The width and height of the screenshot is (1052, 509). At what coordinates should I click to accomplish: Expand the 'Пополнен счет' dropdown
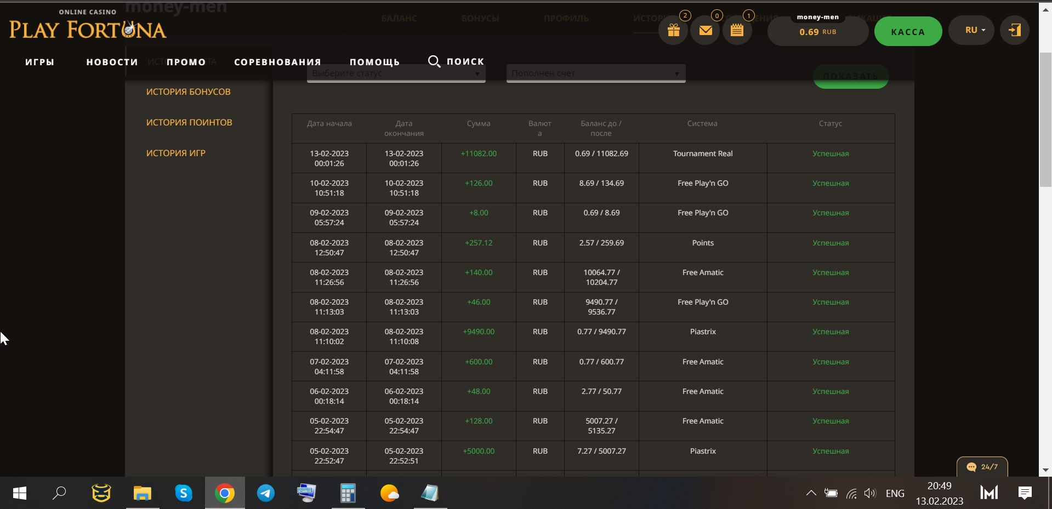595,73
